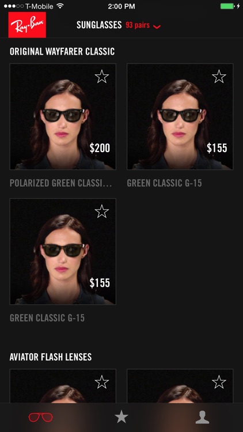Viewport: 243px width, 432px height.
Task: Select the POLARIZED GREEN CLASSI... label
Action: tap(61, 183)
